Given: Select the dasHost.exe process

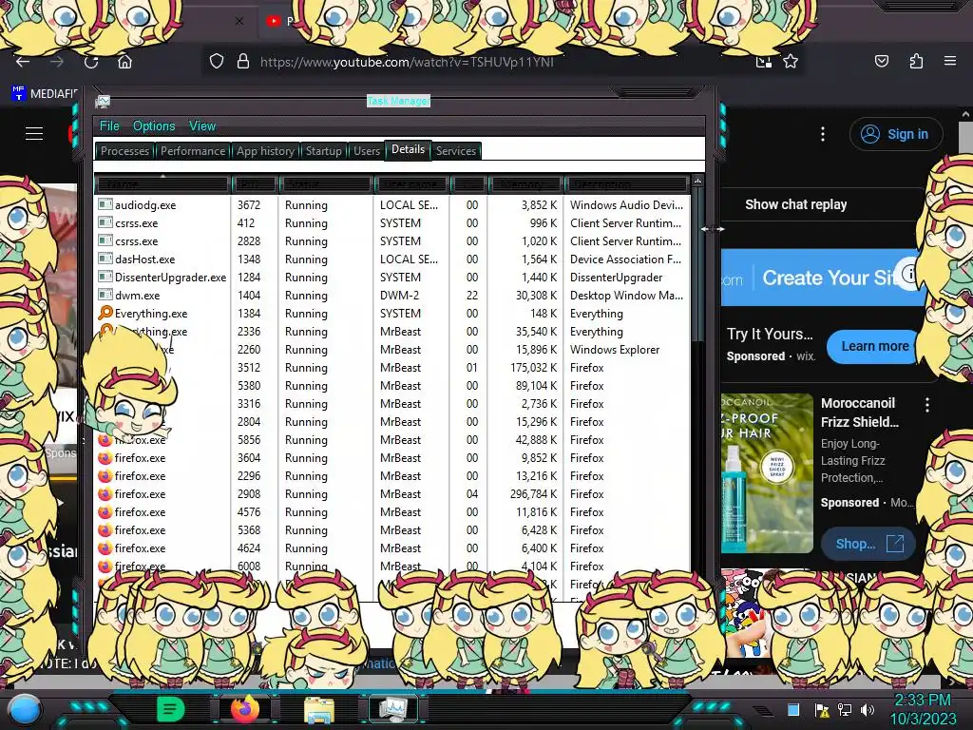Looking at the screenshot, I should coord(392,259).
